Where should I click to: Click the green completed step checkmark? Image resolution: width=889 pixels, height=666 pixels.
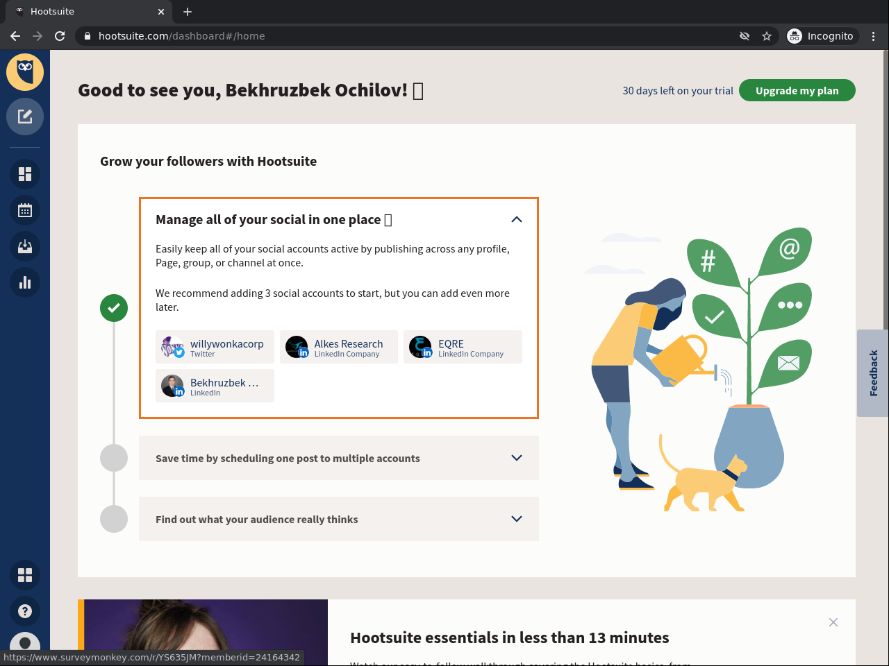pyautogui.click(x=114, y=307)
